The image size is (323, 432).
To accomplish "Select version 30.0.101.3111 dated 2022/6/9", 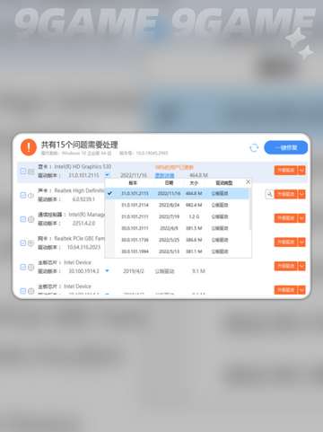I will 177,228.
